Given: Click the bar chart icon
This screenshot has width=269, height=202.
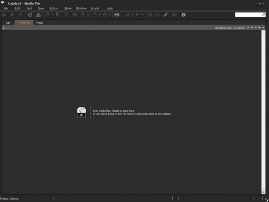Looking at the screenshot, I should [x=127, y=15].
